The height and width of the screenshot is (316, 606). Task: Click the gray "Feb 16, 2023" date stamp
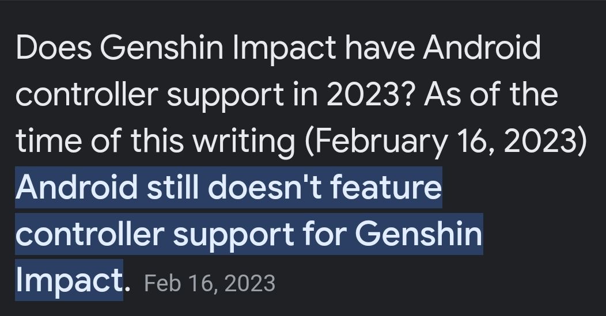click(x=209, y=283)
